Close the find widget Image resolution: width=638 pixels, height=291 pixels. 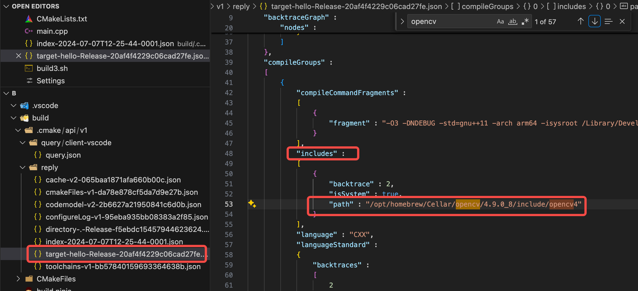(622, 21)
